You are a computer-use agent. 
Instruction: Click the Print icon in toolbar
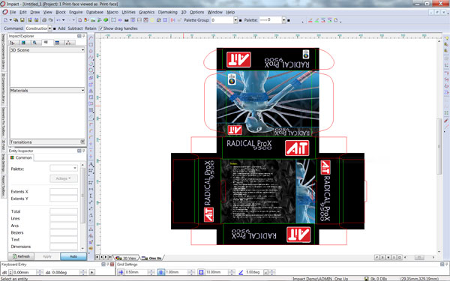coord(44,20)
